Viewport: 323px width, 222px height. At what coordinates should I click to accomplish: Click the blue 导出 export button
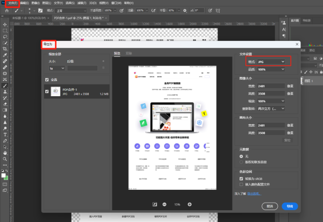[290, 206]
